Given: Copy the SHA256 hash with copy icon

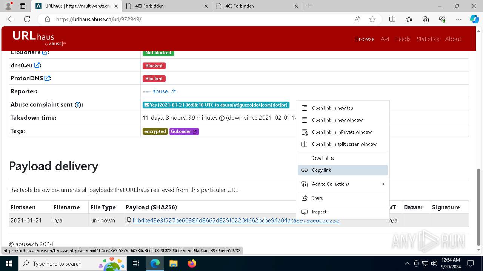Looking at the screenshot, I should coord(128,221).
